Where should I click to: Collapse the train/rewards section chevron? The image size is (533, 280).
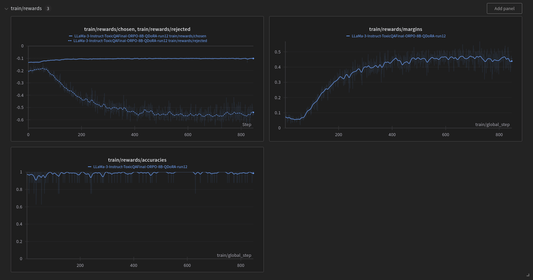[x=6, y=9]
